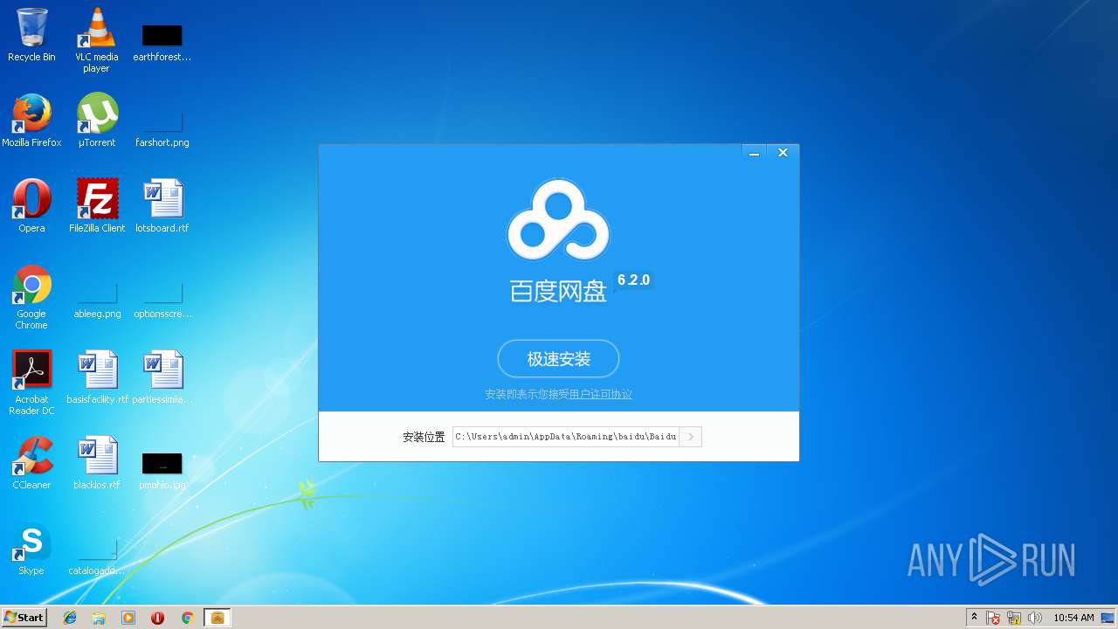Select the basisfacility.rtf document
The height and width of the screenshot is (629, 1118).
[x=97, y=377]
